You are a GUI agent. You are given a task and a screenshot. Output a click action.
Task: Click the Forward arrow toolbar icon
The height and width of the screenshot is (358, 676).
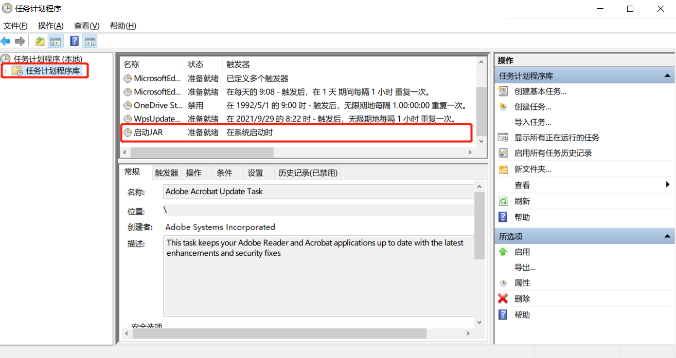pyautogui.click(x=20, y=41)
